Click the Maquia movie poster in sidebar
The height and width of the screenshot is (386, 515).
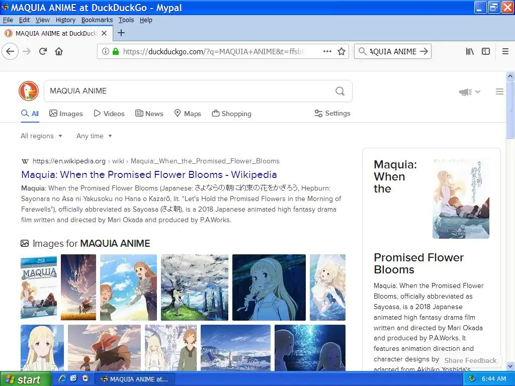461,199
